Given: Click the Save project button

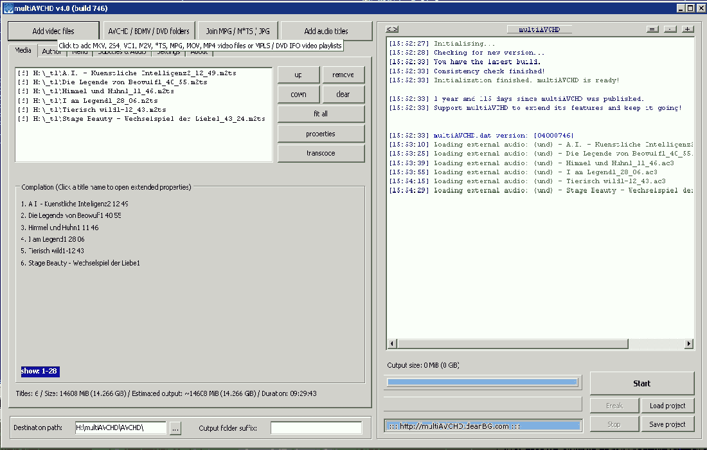Looking at the screenshot, I should pos(667,424).
